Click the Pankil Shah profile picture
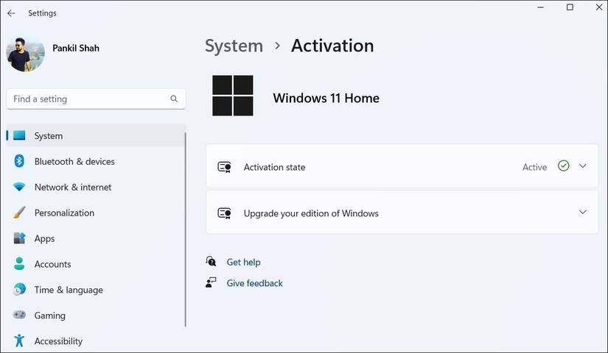Image resolution: width=608 pixels, height=353 pixels. click(26, 52)
